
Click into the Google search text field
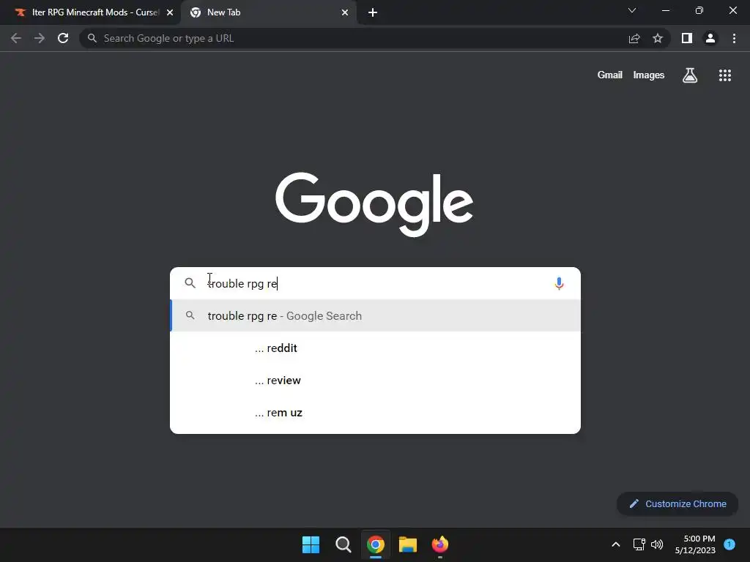coord(376,283)
